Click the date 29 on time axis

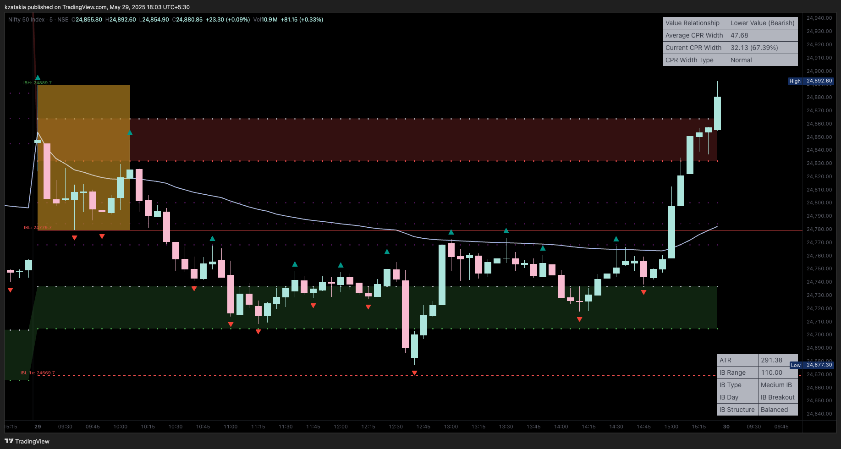[x=38, y=427]
